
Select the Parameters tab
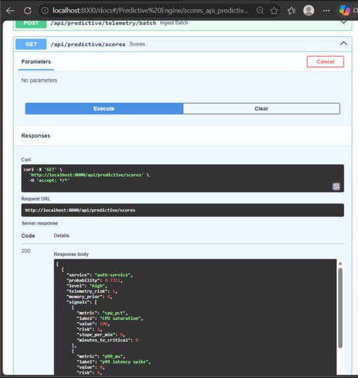coord(36,62)
